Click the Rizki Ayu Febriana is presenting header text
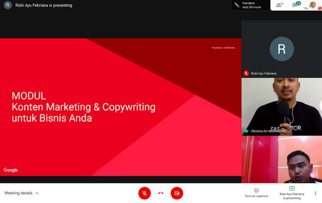The height and width of the screenshot is (203, 322). click(44, 6)
